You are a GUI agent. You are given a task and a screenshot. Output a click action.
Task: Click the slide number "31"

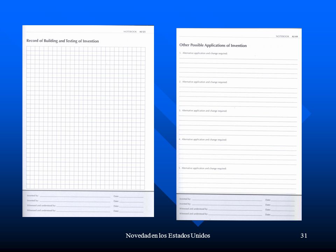[304, 236]
